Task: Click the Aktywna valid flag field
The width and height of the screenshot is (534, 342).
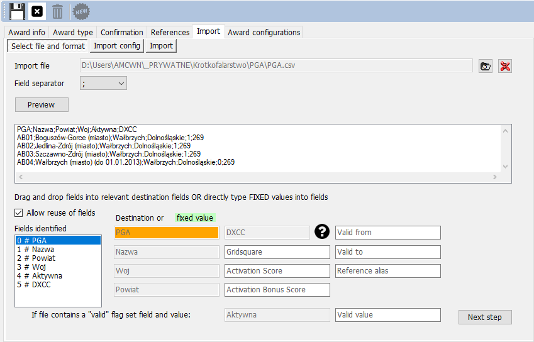Action: [277, 315]
